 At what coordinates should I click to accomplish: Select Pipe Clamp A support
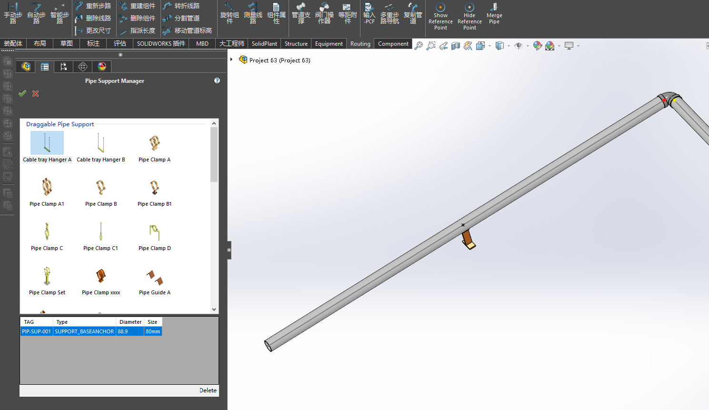(x=154, y=147)
